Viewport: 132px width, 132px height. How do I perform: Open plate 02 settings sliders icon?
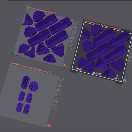click(130, 57)
